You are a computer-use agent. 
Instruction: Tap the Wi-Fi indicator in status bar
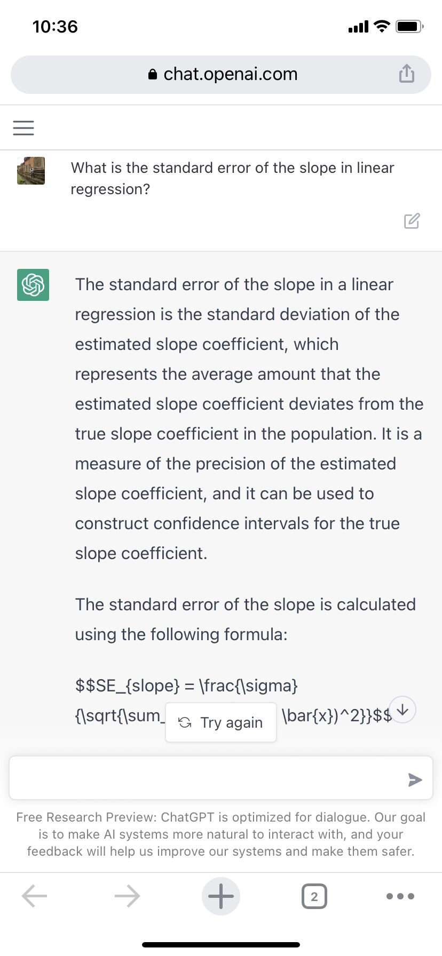tap(382, 26)
